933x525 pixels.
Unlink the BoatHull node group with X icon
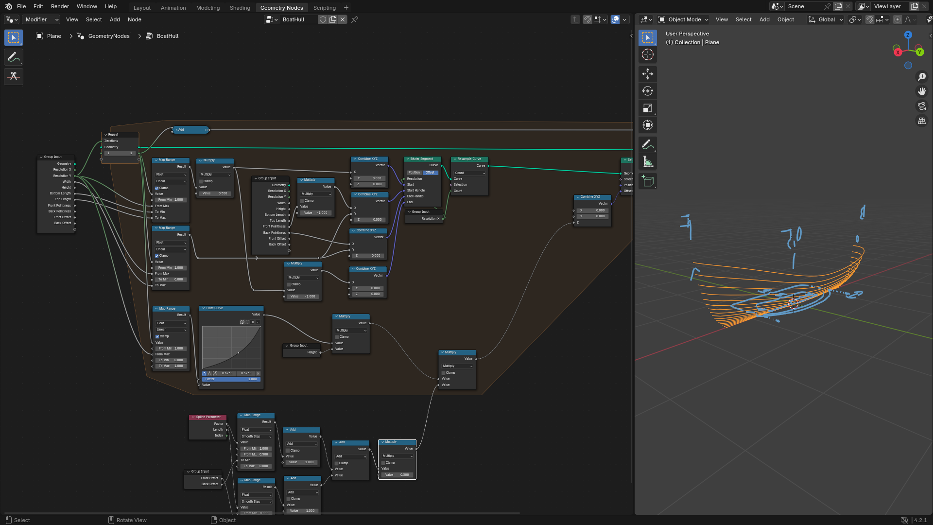point(343,19)
